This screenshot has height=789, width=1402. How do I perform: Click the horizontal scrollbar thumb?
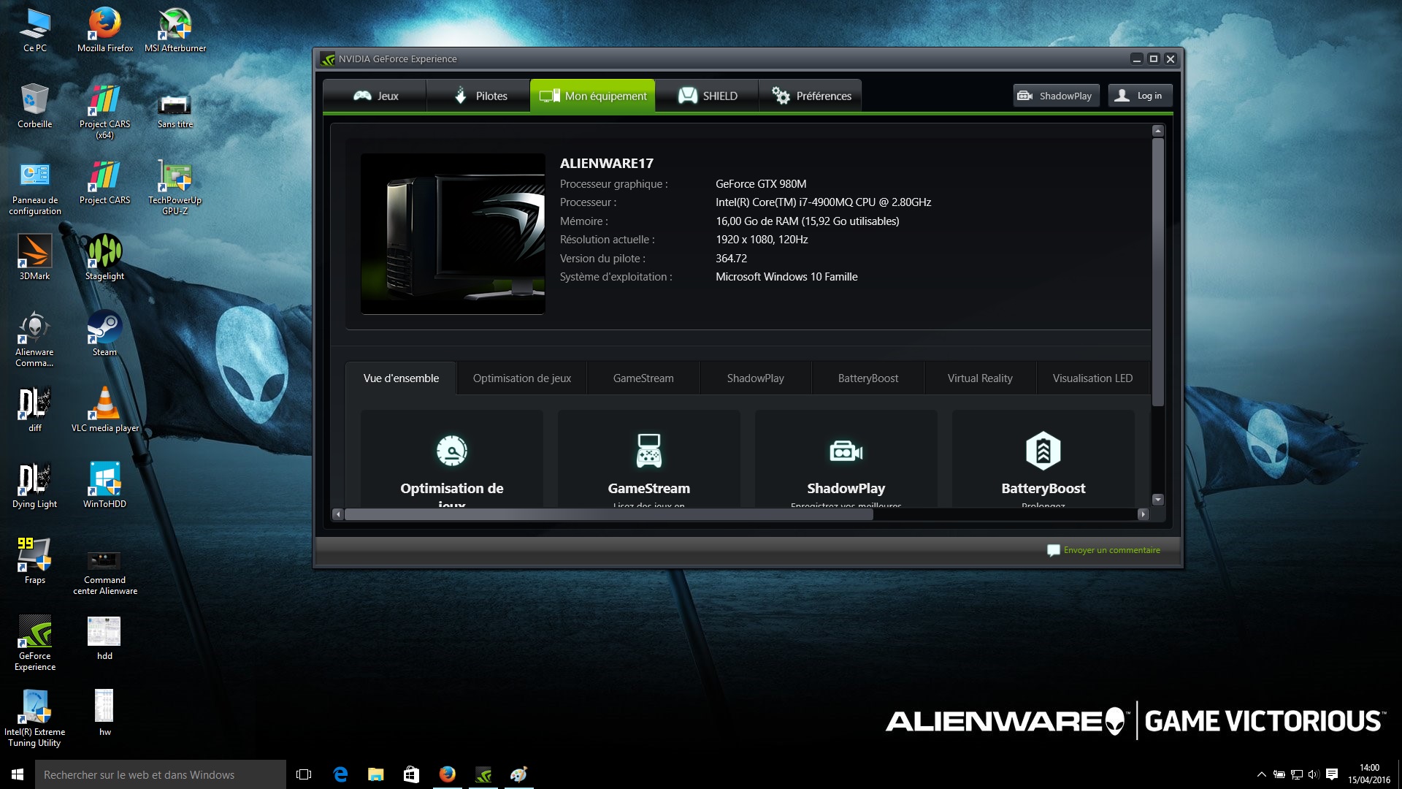[x=608, y=514]
